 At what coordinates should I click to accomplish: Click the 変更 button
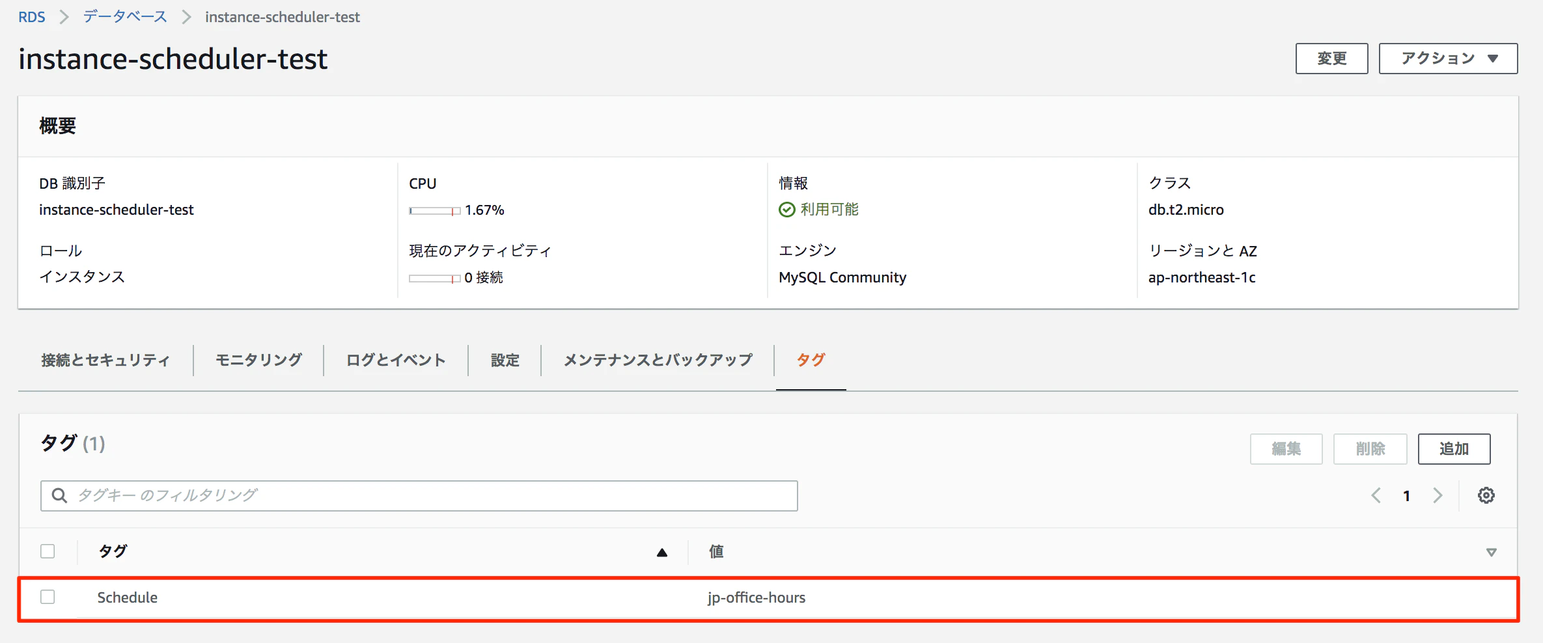(1332, 58)
